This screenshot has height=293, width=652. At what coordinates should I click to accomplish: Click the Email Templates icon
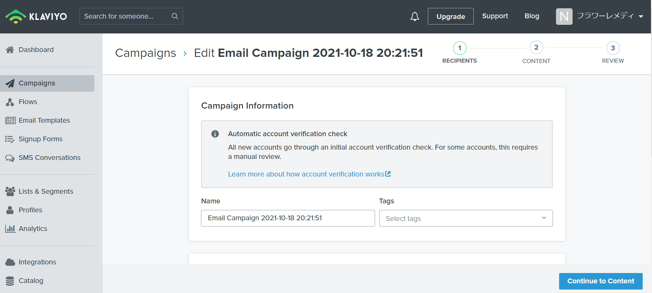tap(10, 120)
